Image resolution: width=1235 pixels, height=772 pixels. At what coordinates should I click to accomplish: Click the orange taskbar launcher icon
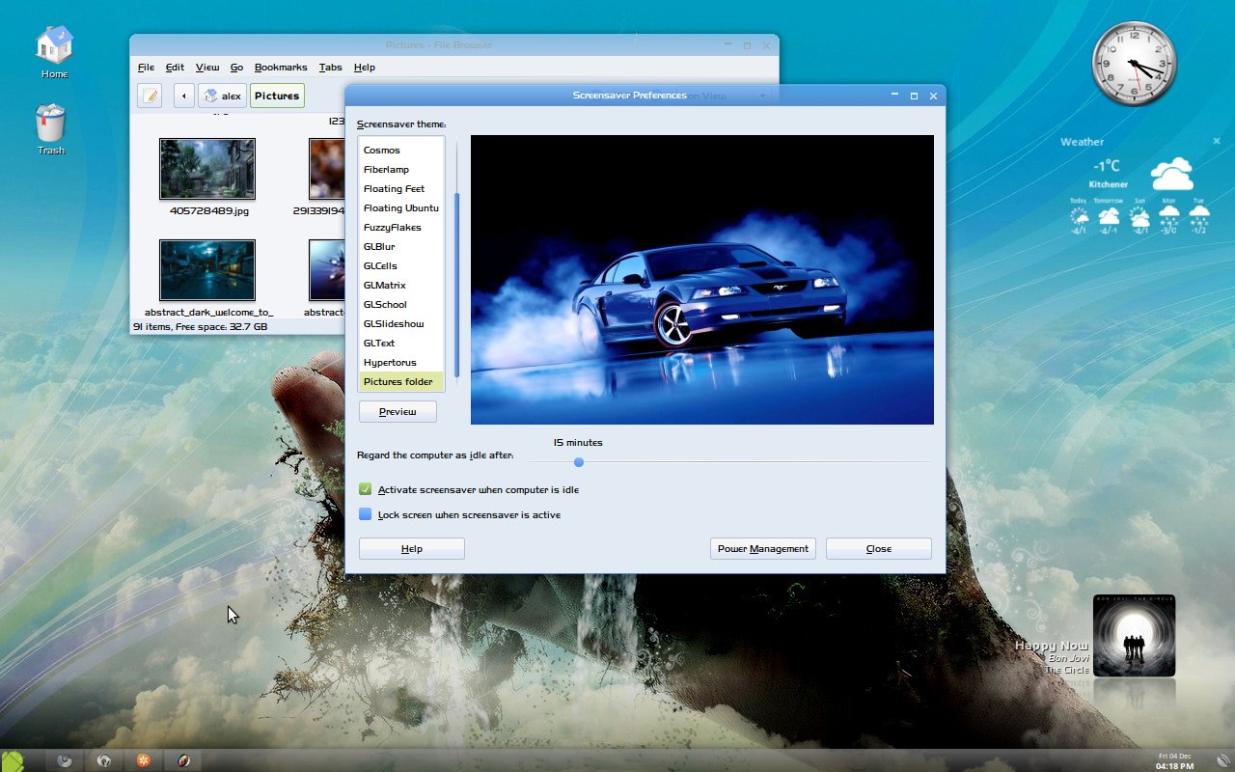(143, 760)
